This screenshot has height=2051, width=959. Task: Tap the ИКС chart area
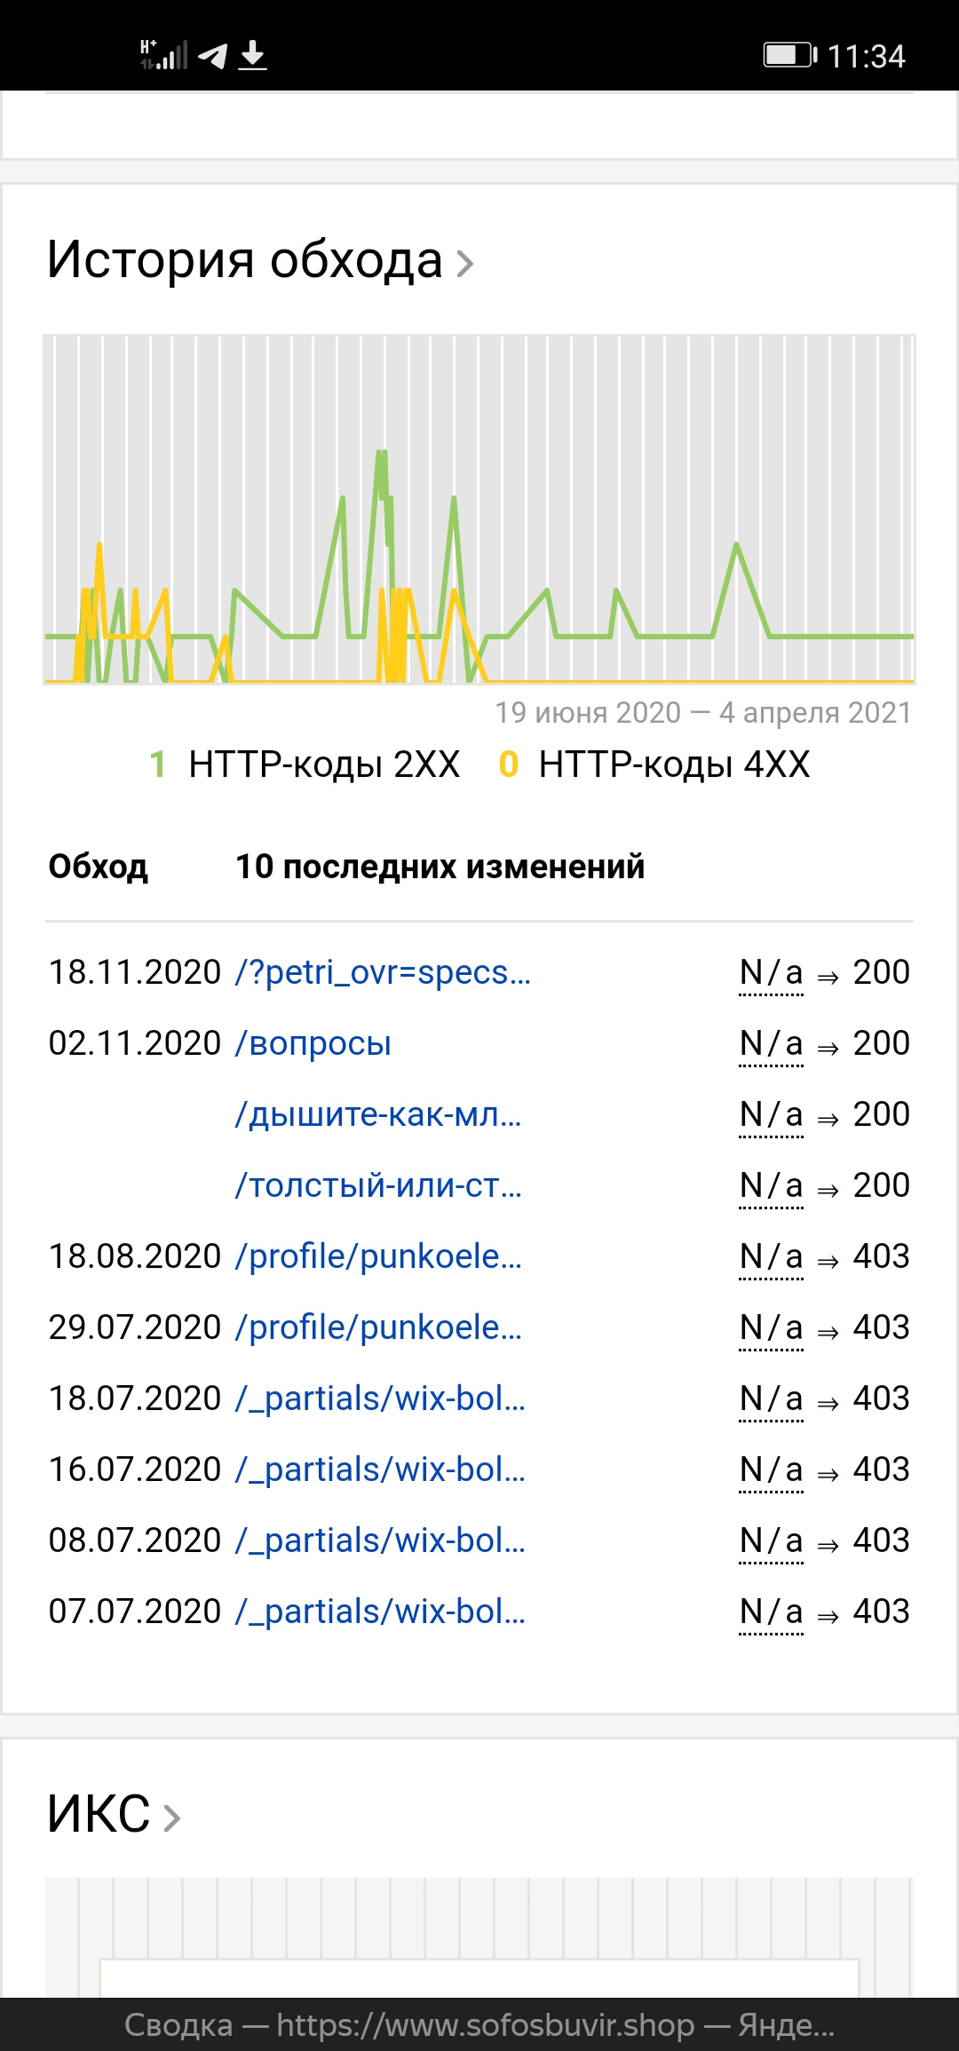(479, 1936)
